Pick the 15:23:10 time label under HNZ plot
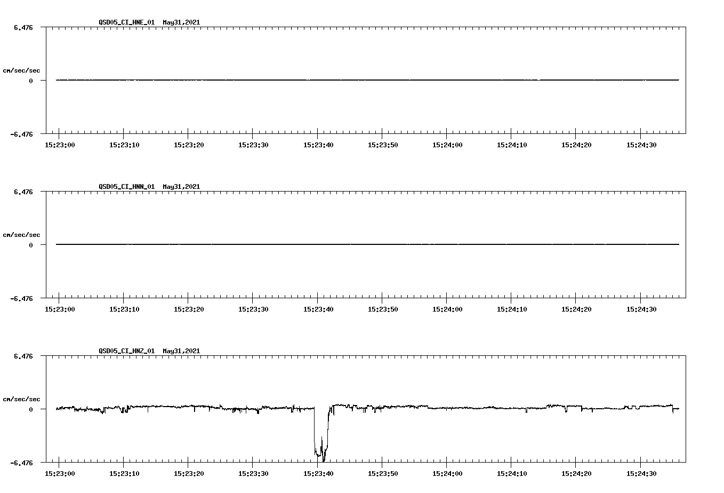The image size is (724, 493). coord(124,473)
